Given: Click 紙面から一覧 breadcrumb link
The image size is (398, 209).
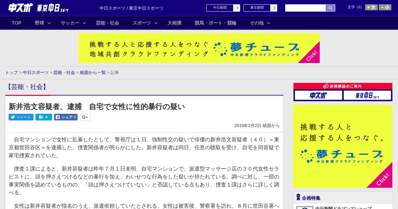Looking at the screenshot, I should pos(93,72).
